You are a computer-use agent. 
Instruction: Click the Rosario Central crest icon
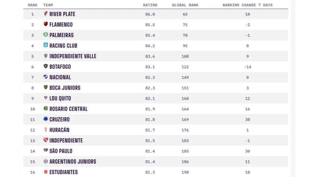coord(46,109)
